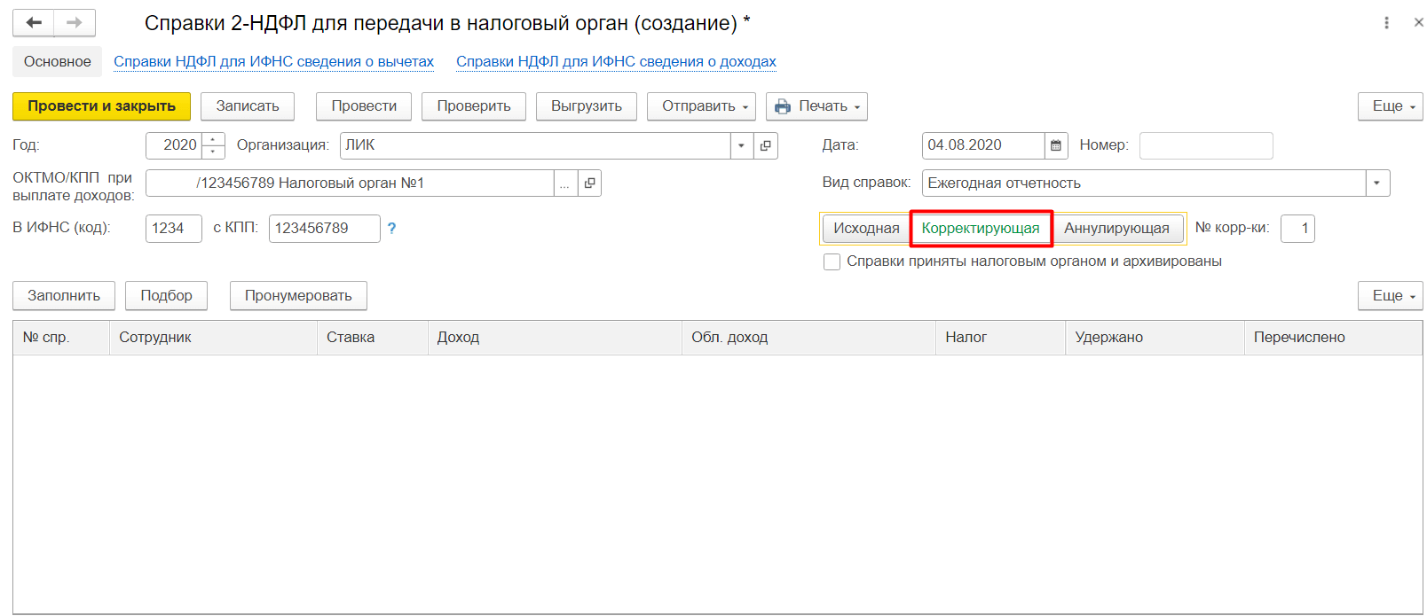Open 'Справки НДФЛ для ИФНС сведения о доходах'
This screenshot has width=1427, height=616.
pos(616,62)
